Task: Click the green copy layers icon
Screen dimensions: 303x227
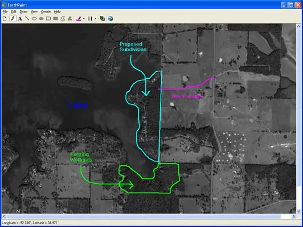Action: tap(102, 18)
